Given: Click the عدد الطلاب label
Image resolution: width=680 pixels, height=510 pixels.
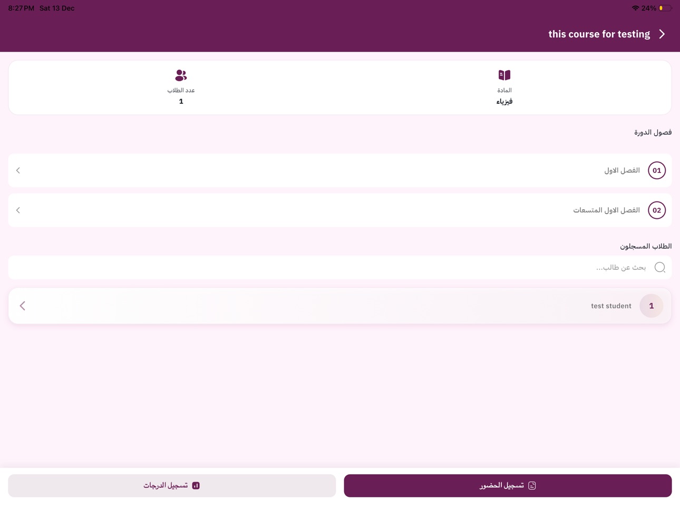Looking at the screenshot, I should pyautogui.click(x=181, y=90).
